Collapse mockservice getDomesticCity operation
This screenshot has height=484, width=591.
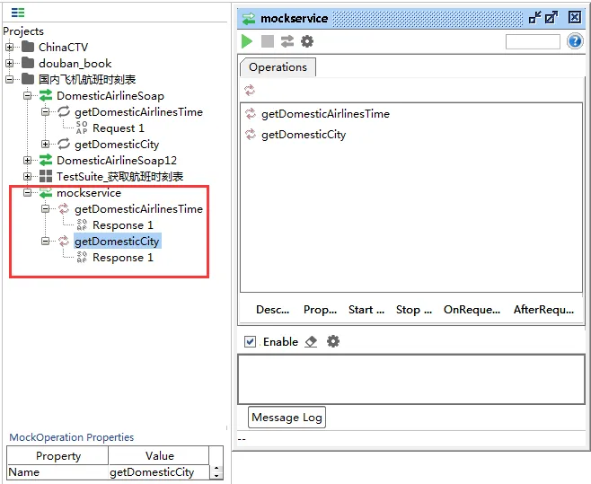[x=46, y=242]
